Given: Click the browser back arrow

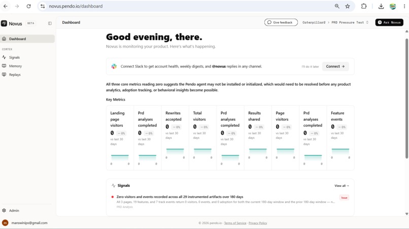Looking at the screenshot, I should click(6, 6).
